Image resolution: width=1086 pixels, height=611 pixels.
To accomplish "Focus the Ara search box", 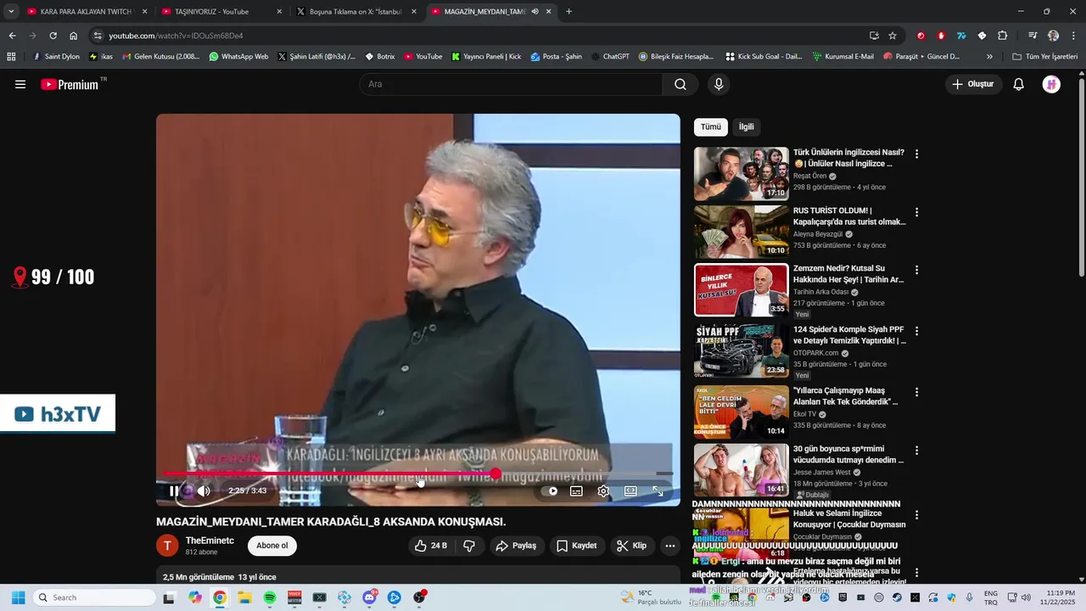I will pos(512,84).
